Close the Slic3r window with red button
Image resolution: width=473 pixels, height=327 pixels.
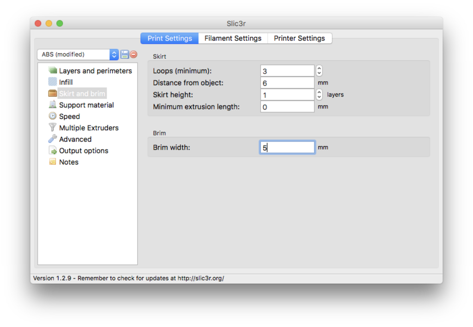click(38, 23)
